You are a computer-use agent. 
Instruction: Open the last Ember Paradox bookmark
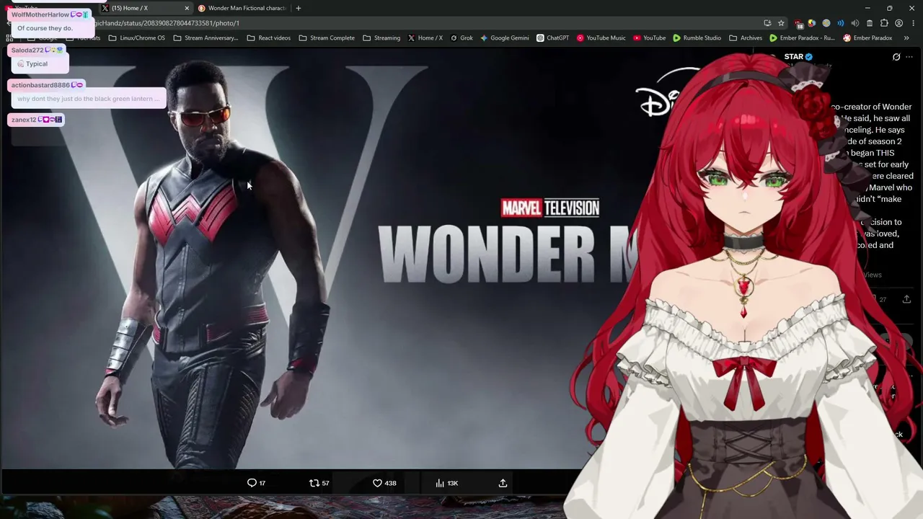point(868,38)
